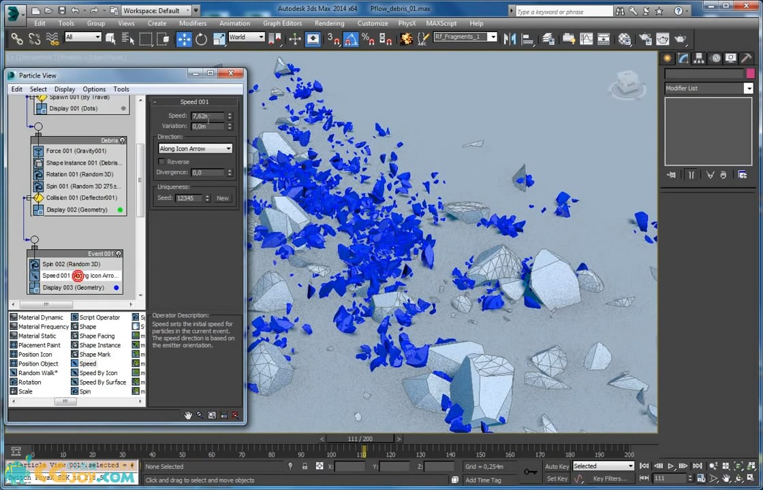The height and width of the screenshot is (490, 763).
Task: Toggle selection lock padlock icon
Action: tap(305, 466)
